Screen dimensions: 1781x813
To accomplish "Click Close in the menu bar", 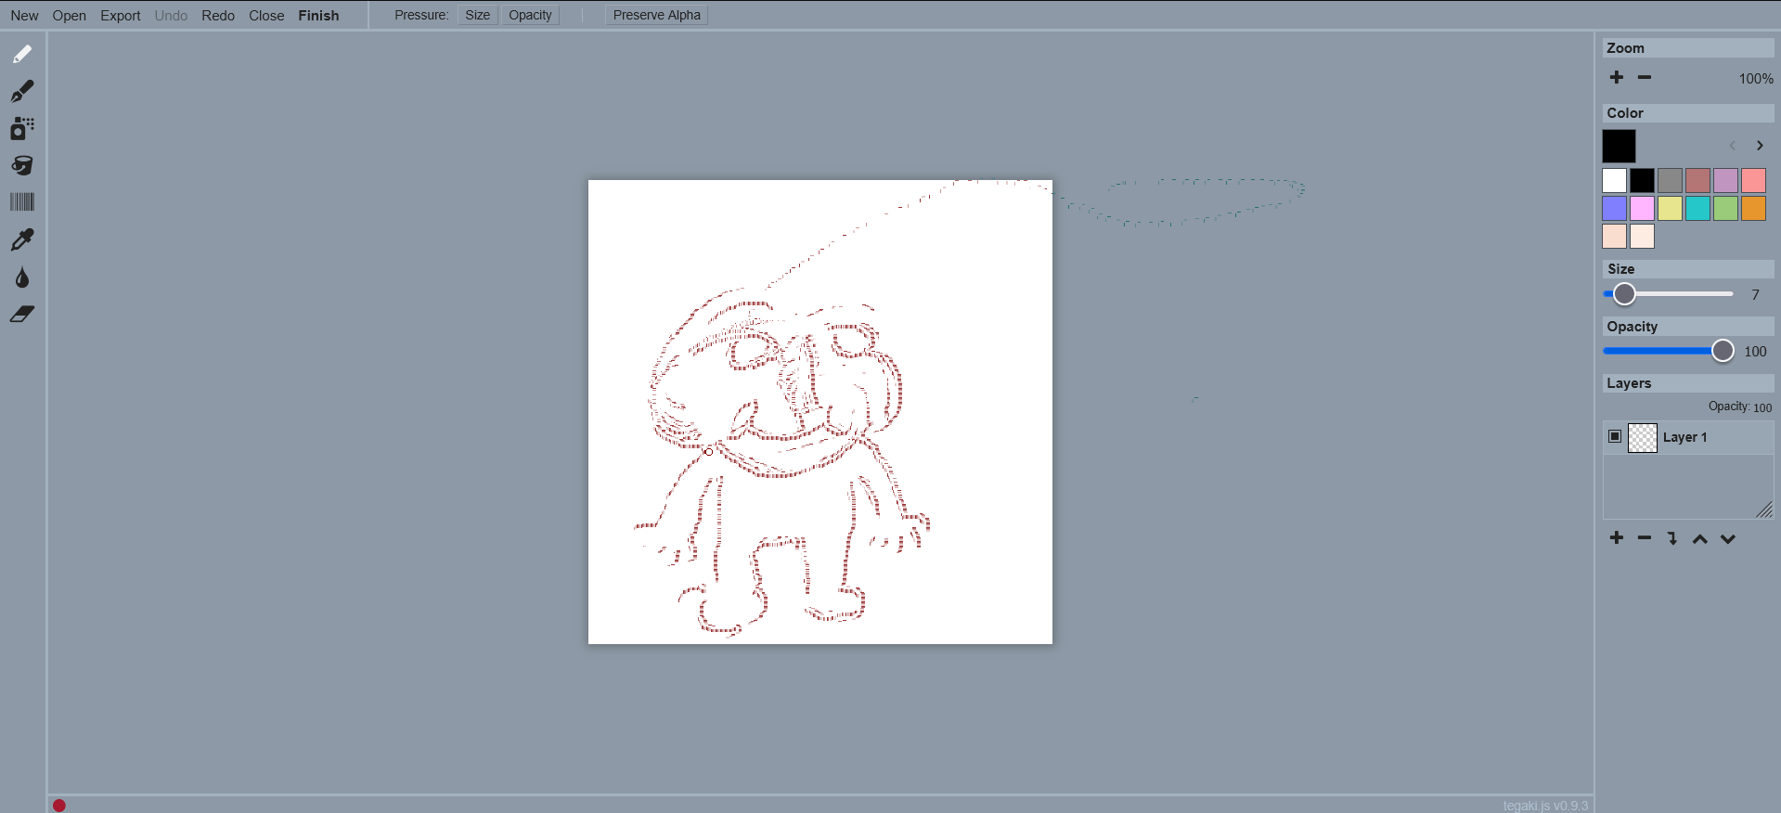I will coord(266,16).
